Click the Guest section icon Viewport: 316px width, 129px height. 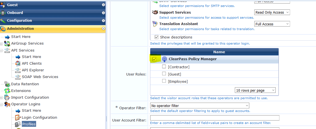(x=3, y=5)
